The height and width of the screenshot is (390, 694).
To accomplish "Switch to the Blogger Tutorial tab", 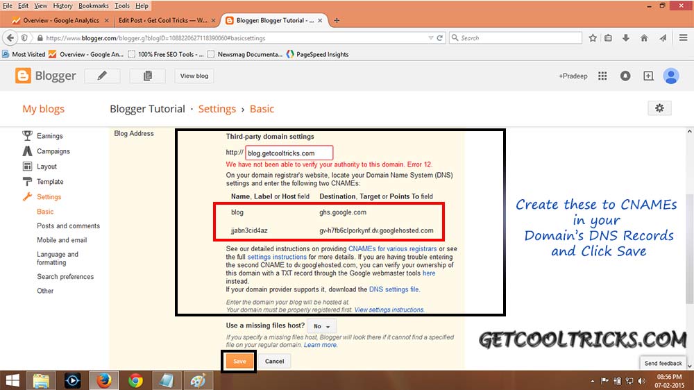I will pos(274,20).
